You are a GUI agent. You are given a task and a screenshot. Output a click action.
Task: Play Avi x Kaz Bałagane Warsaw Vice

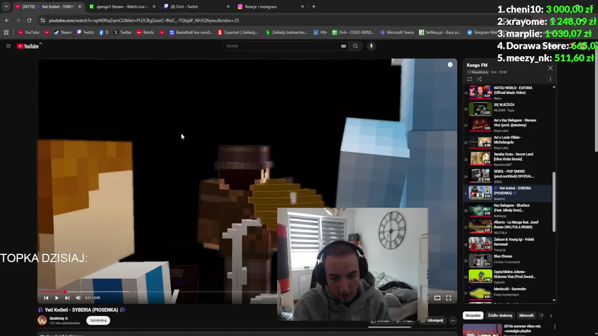click(508, 125)
